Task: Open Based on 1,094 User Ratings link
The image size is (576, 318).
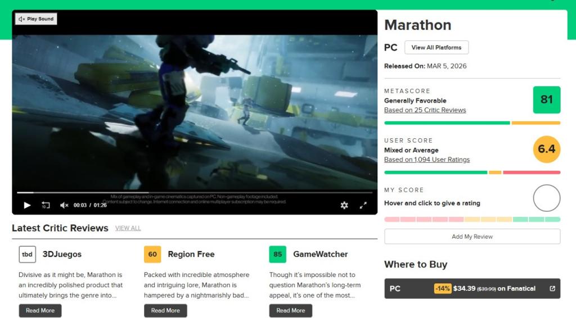Action: (x=426, y=160)
